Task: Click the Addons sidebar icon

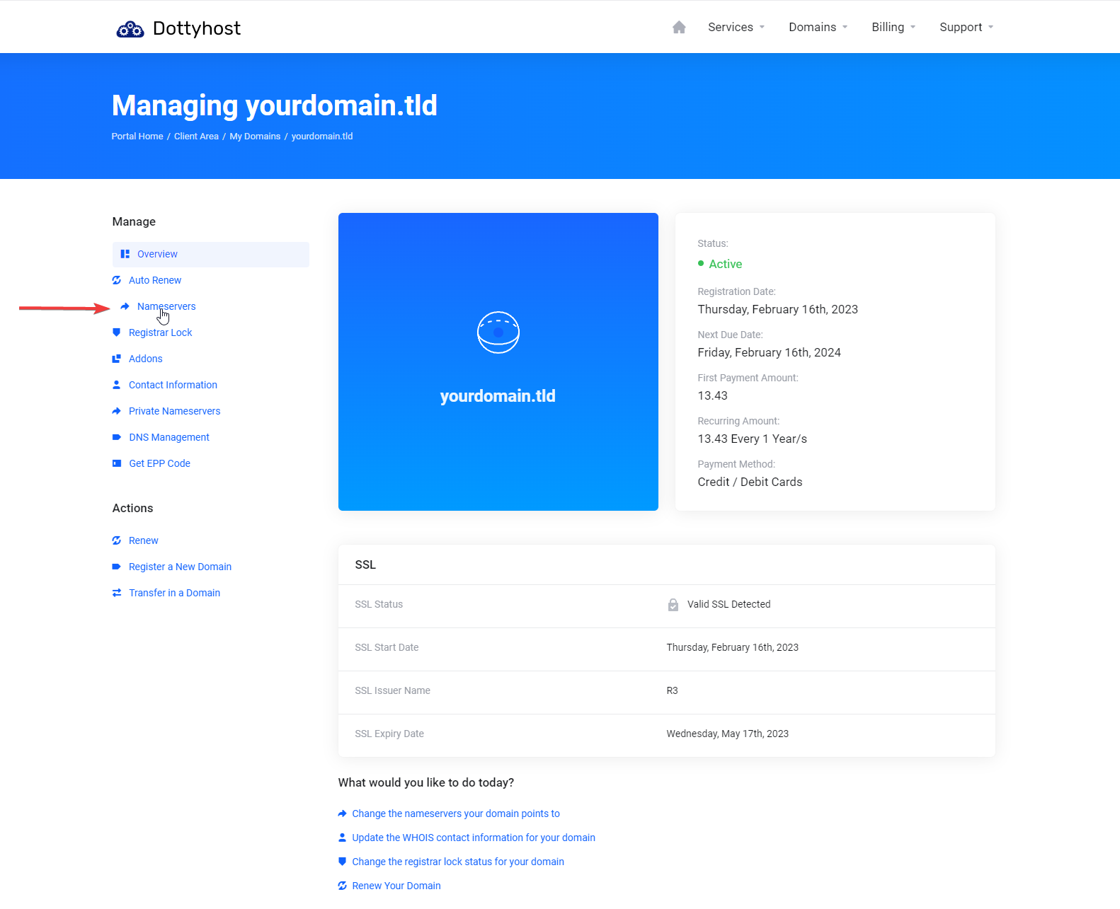Action: [x=117, y=359]
